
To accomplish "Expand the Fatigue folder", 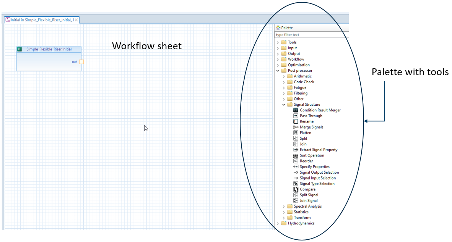I will point(284,88).
